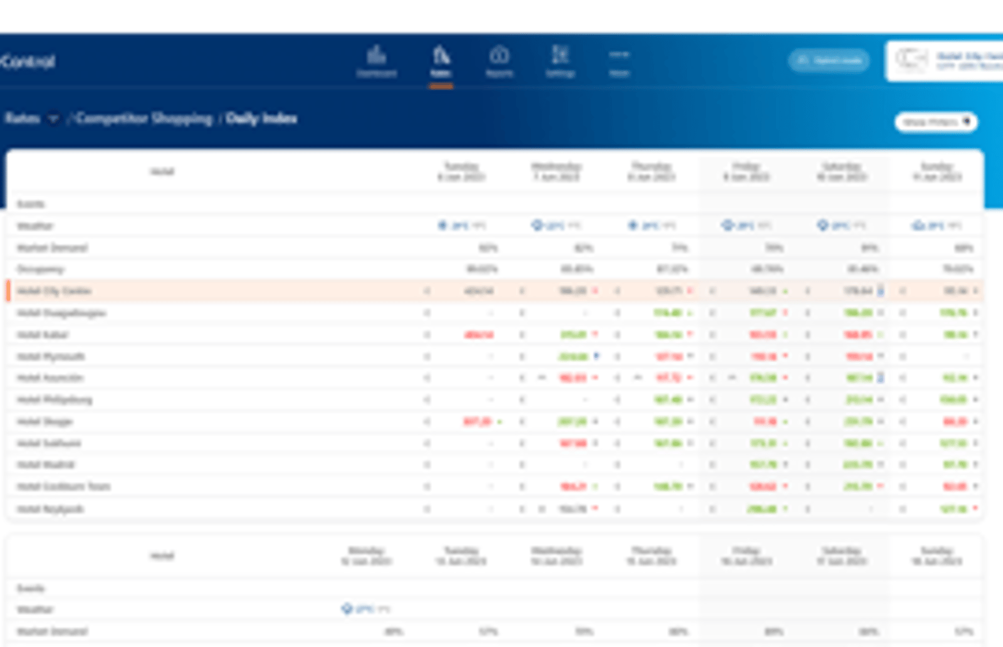Click Market Demand label in first table
1003x647 pixels.
[52, 248]
